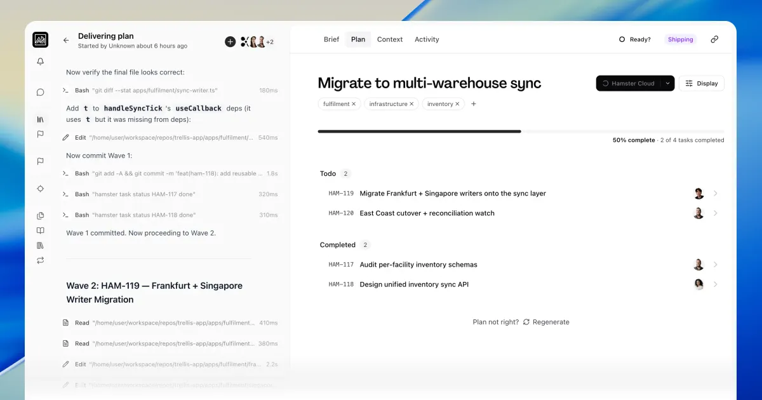Image resolution: width=762 pixels, height=400 pixels.
Task: Copy link with the chain icon
Action: tap(714, 39)
